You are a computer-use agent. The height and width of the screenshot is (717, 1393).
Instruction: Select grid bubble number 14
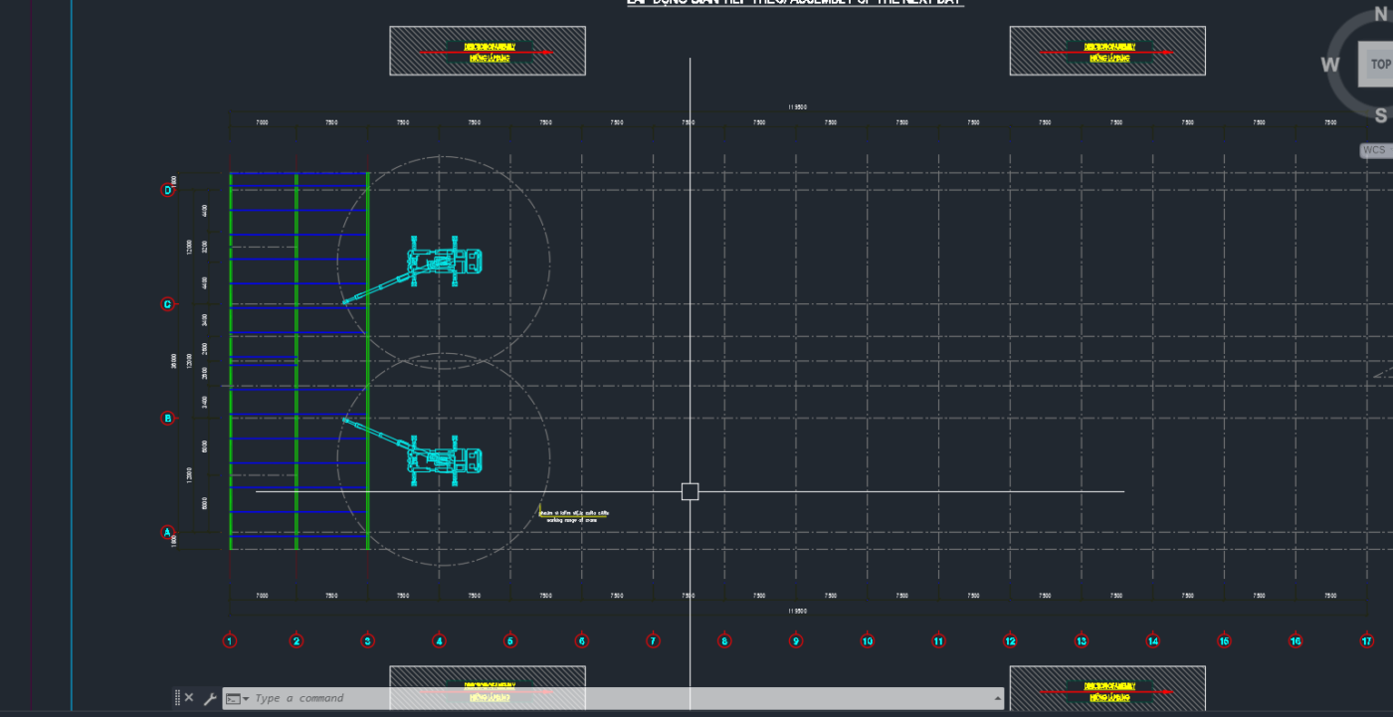pyautogui.click(x=1152, y=641)
